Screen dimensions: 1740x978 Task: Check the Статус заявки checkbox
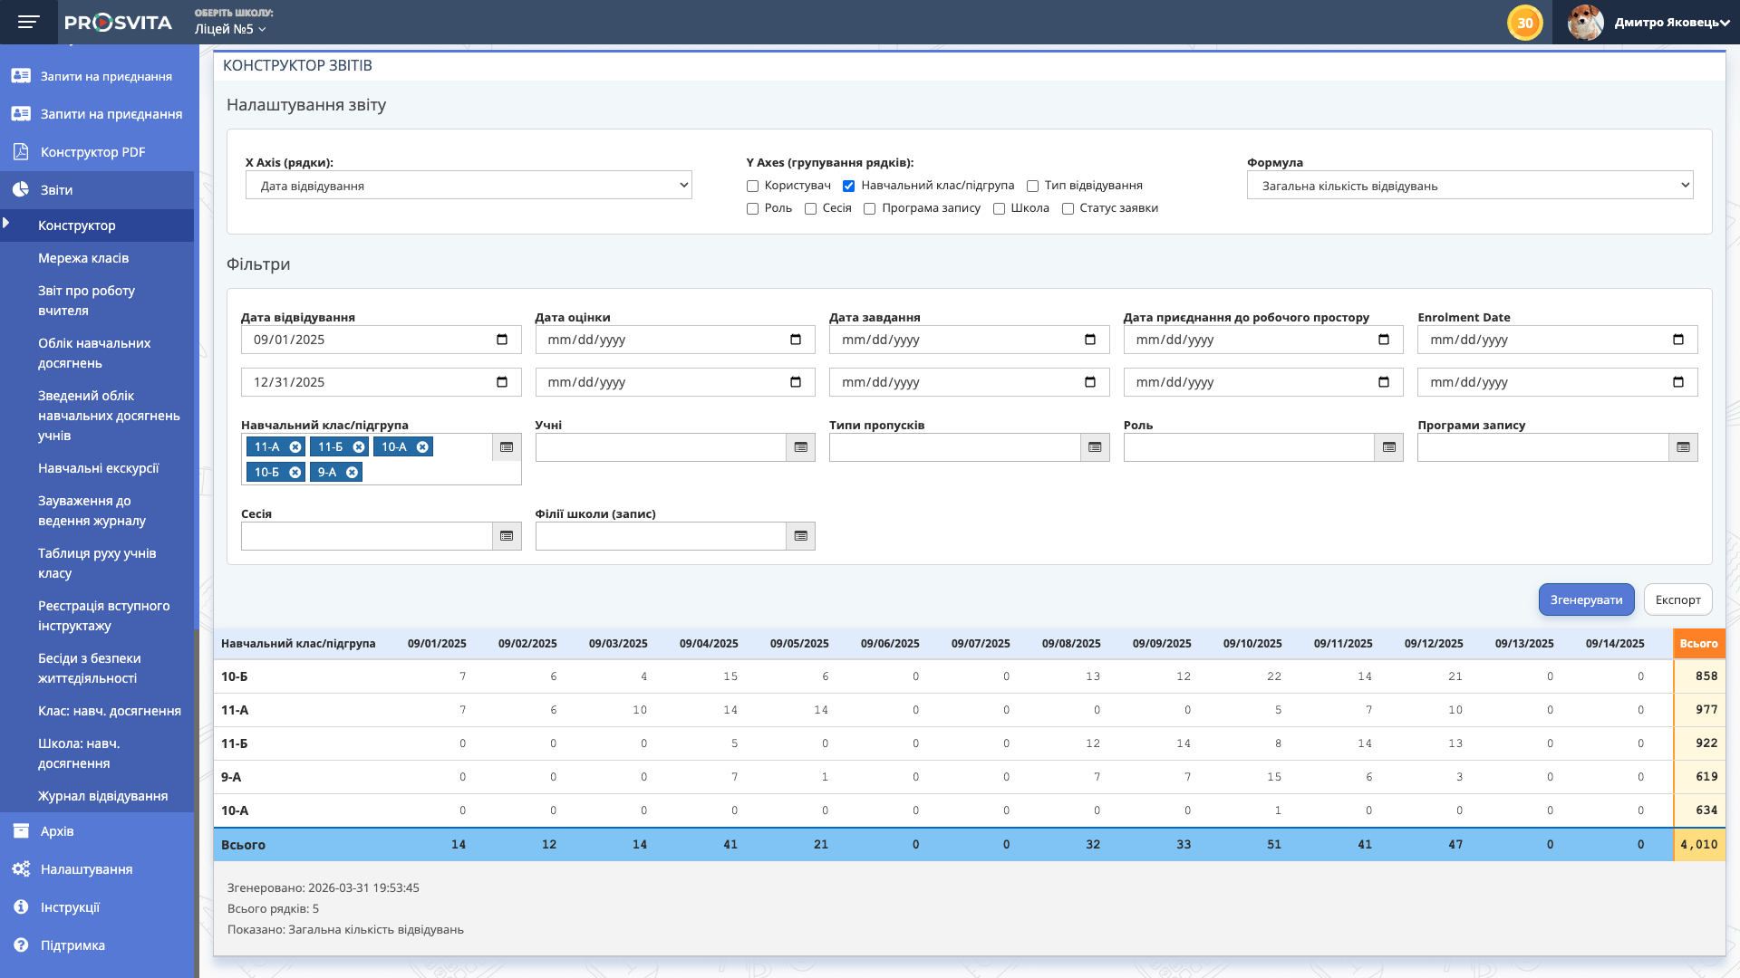(x=1068, y=208)
